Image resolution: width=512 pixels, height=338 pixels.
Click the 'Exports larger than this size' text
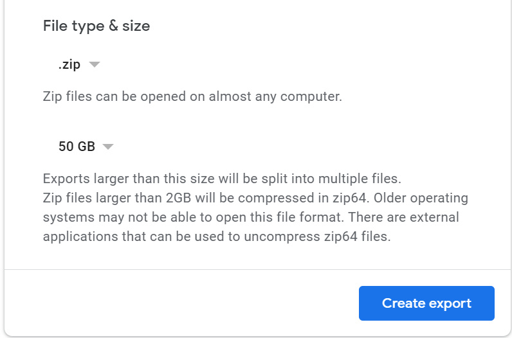[x=222, y=179]
